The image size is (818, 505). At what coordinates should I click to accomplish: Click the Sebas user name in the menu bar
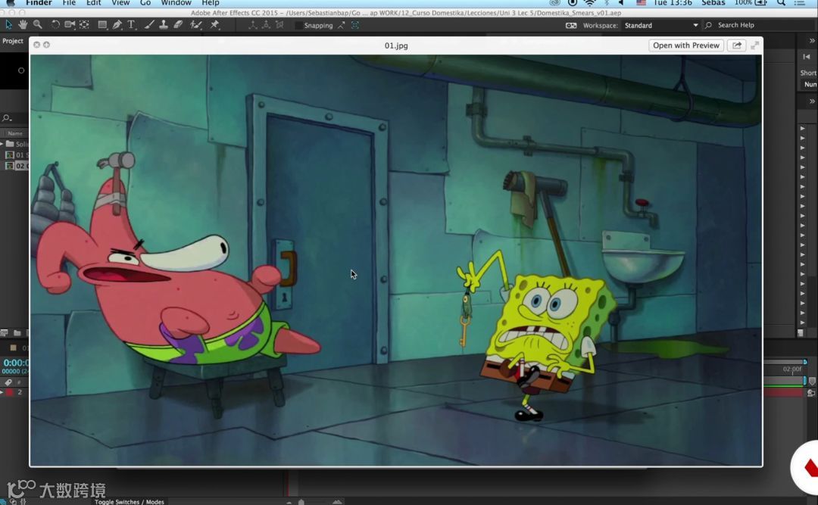pyautogui.click(x=713, y=3)
